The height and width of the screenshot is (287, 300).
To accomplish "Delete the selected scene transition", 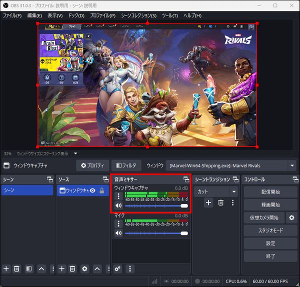I will pos(220,202).
